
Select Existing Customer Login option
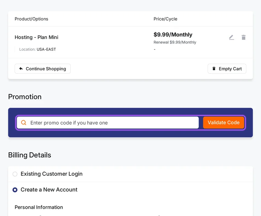coord(15,174)
